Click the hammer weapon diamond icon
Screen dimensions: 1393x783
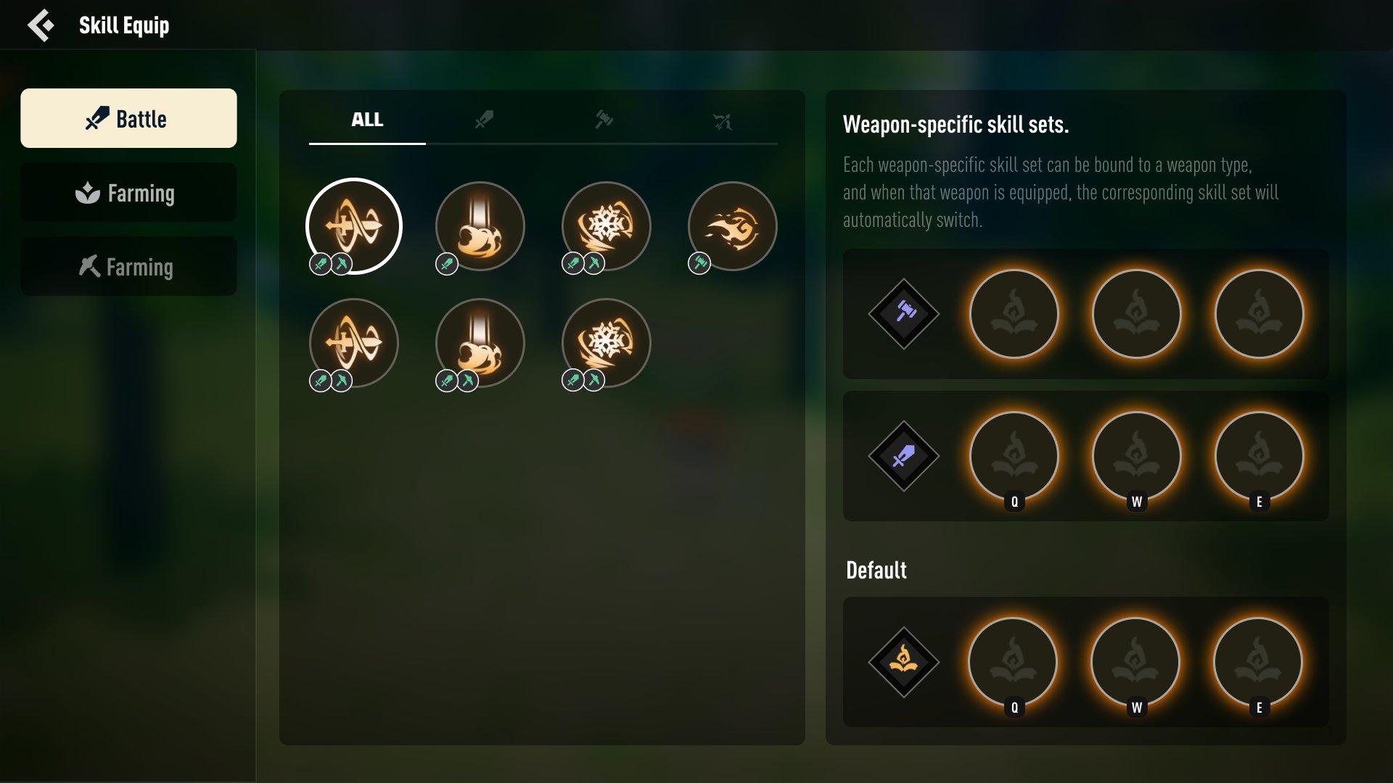point(903,314)
